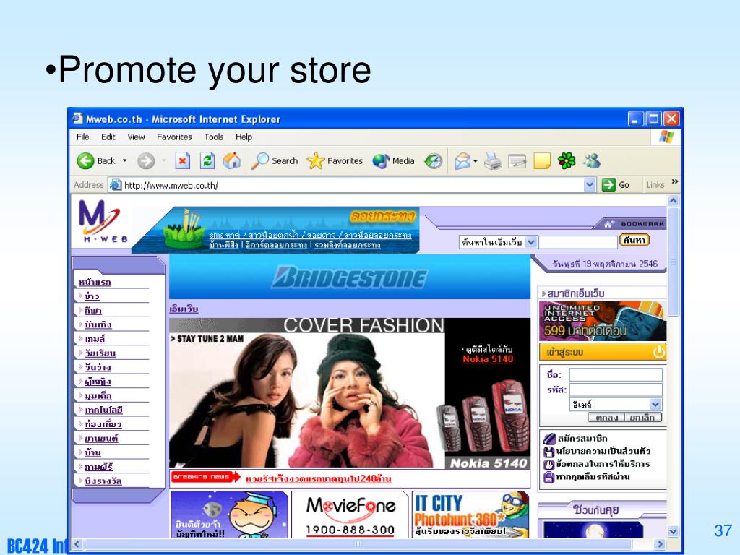Open the Tools menu
The image size is (740, 555).
(214, 137)
